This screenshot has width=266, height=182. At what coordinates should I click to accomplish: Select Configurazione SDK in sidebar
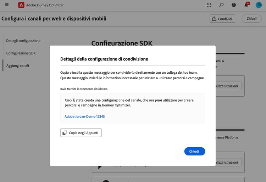click(x=21, y=53)
